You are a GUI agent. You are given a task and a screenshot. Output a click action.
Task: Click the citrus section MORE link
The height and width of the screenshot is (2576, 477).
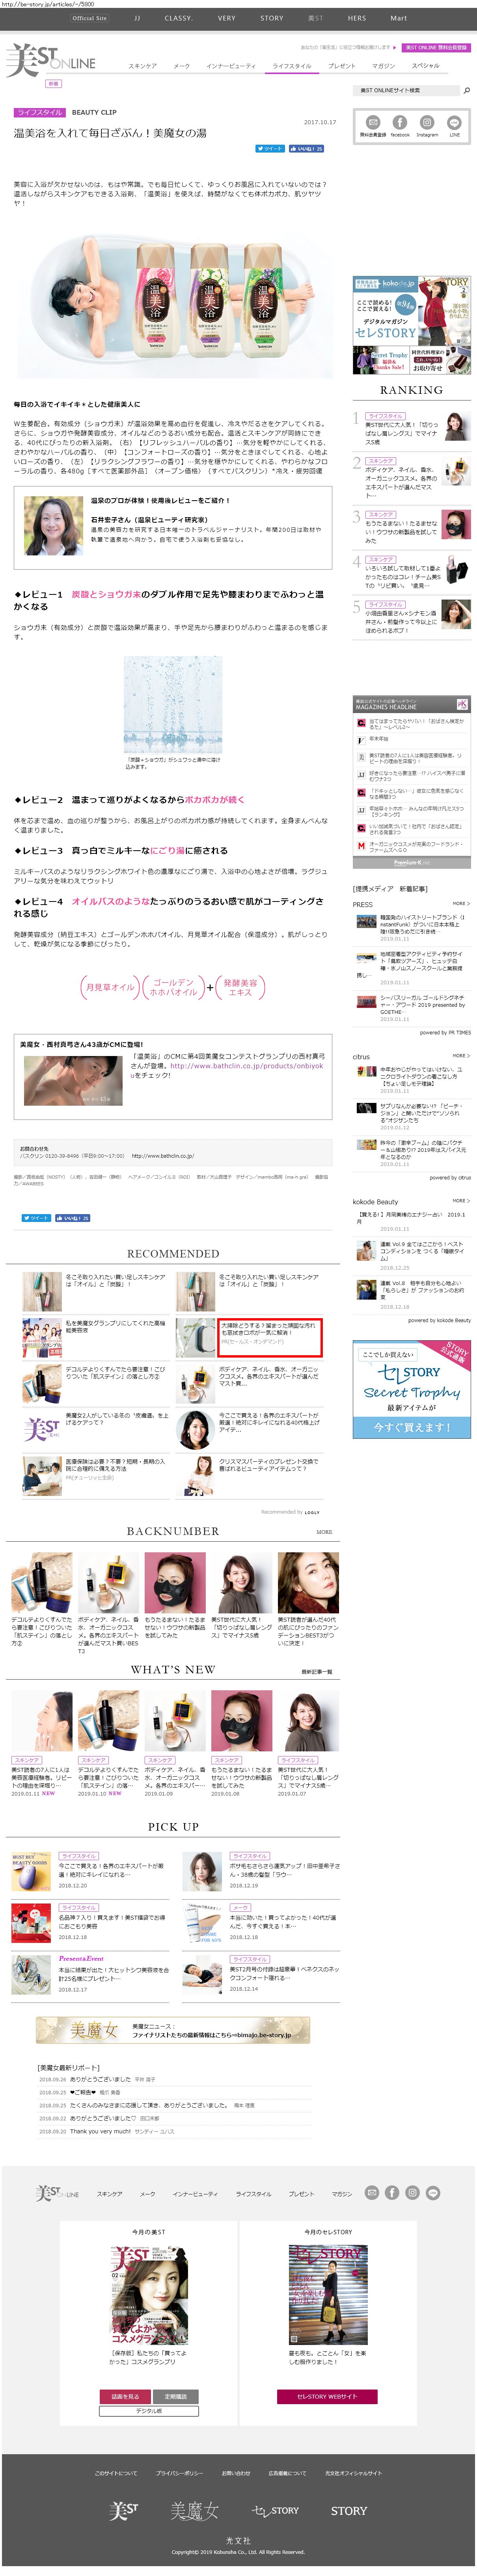point(461,1056)
